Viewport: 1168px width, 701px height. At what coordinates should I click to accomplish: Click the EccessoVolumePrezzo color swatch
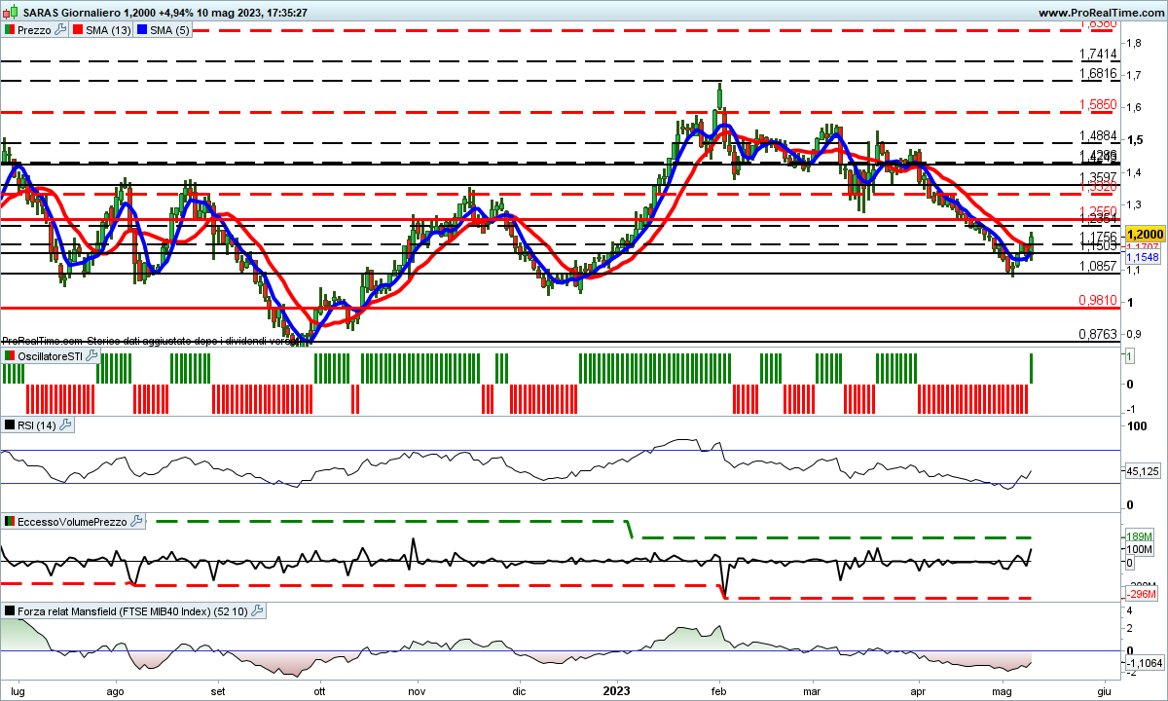click(10, 522)
